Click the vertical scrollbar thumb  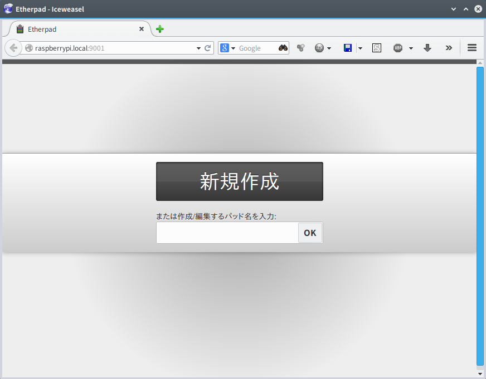[480, 216]
